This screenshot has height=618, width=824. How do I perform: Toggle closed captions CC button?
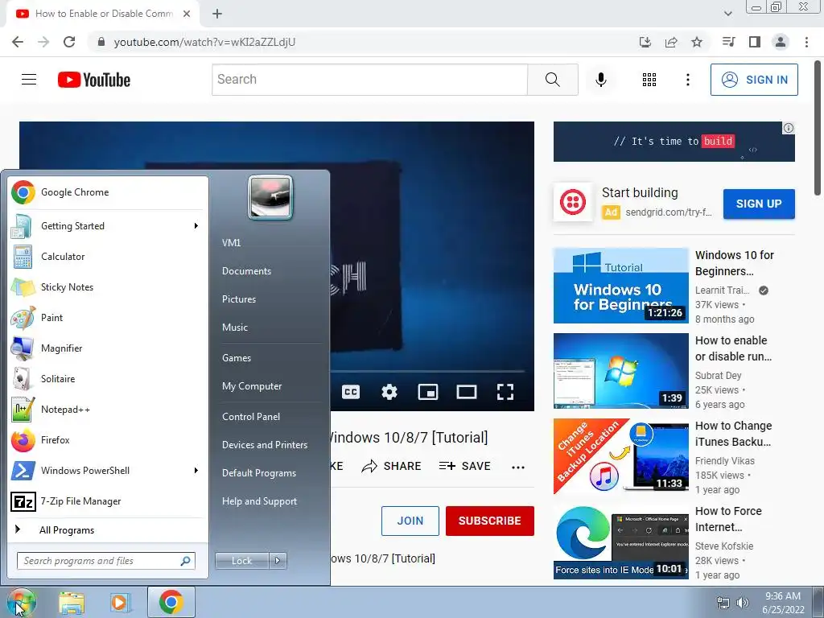pyautogui.click(x=351, y=392)
